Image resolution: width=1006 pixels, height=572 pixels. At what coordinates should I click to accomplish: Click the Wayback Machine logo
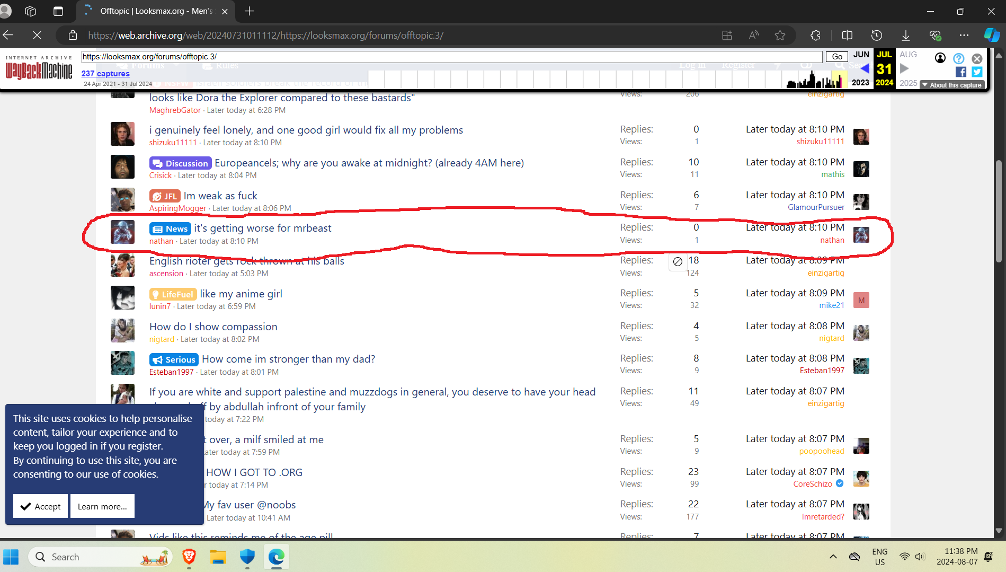[x=39, y=69]
